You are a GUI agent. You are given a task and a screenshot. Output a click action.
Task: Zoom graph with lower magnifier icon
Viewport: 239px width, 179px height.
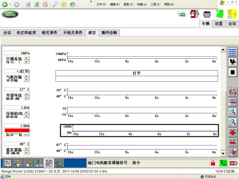point(233,122)
